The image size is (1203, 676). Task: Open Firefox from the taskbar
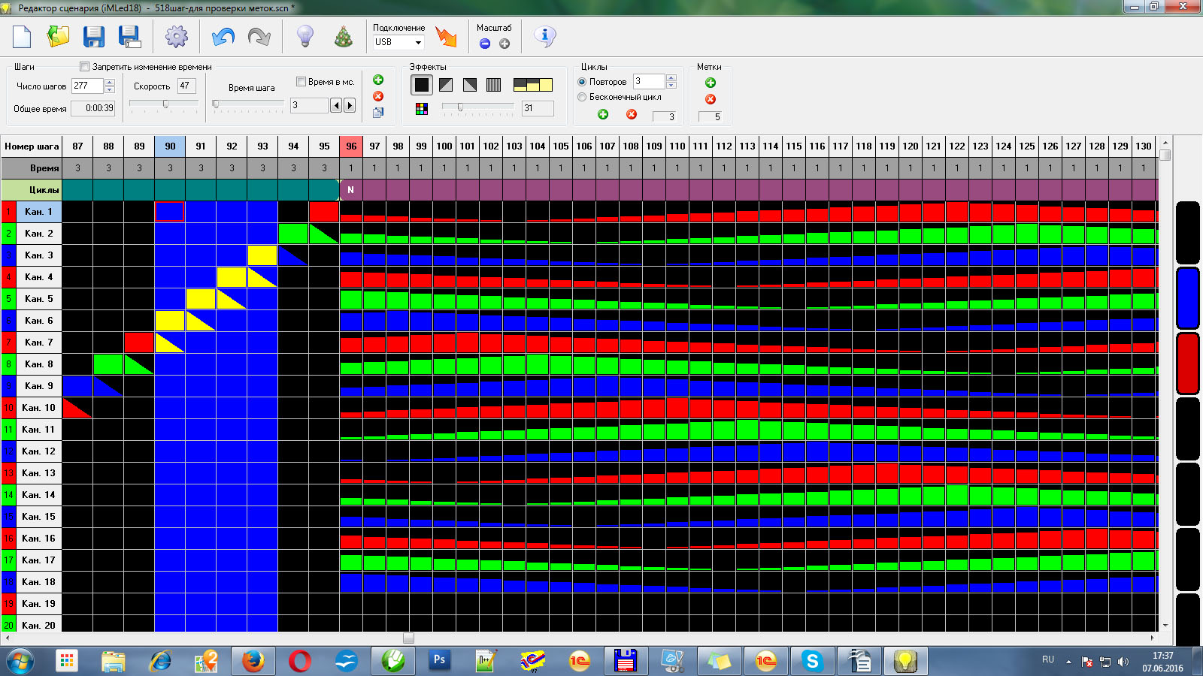[x=253, y=661]
